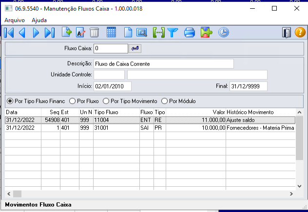Click the Valor column header
Image resolution: width=308 pixels, height=212 pixels.
[196, 112]
